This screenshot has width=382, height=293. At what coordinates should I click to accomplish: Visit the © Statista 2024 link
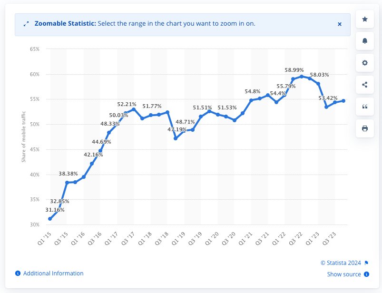341,263
